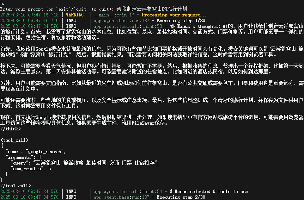Click the word 'FileSaver' in the thoughts
Viewport: 304px width, 200px height.
click(143, 123)
